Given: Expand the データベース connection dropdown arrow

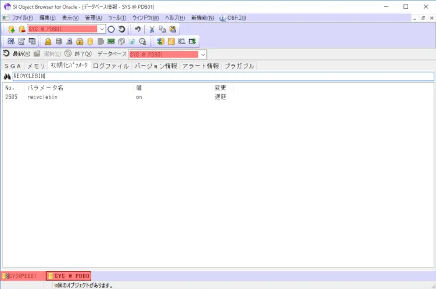Looking at the screenshot, I should click(203, 55).
